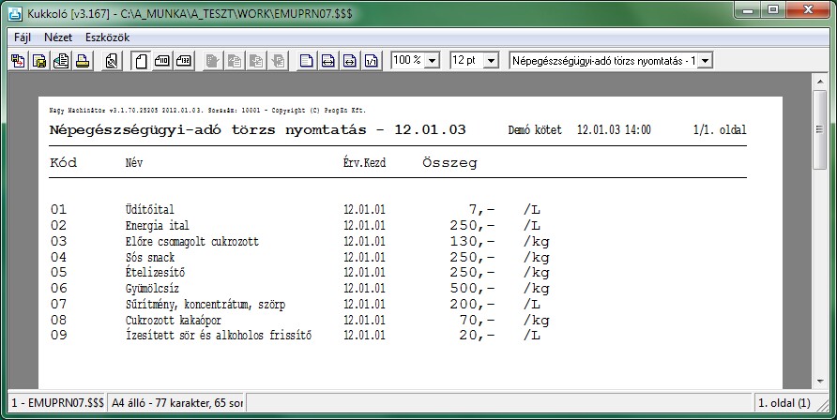The height and width of the screenshot is (420, 837).
Task: Click the 'Kód' column header
Action: [x=64, y=162]
